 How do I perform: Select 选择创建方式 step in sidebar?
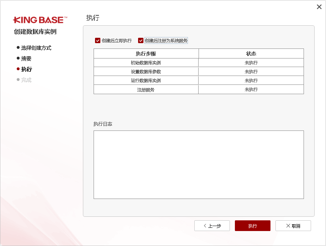[x=36, y=48]
